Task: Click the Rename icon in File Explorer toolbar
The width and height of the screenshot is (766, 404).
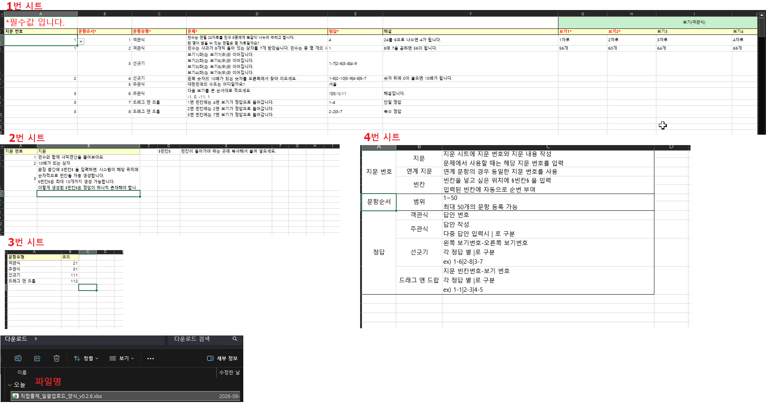Action: click(x=18, y=358)
